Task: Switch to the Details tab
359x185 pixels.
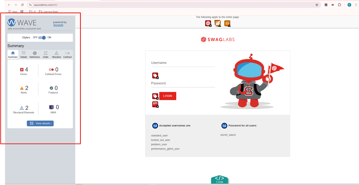Action: click(x=24, y=55)
